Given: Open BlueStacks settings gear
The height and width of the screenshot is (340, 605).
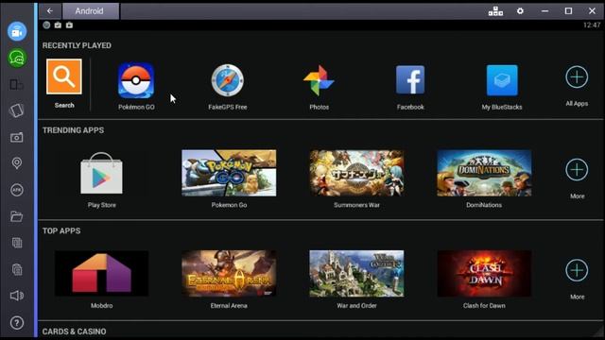Looking at the screenshot, I should click(520, 10).
